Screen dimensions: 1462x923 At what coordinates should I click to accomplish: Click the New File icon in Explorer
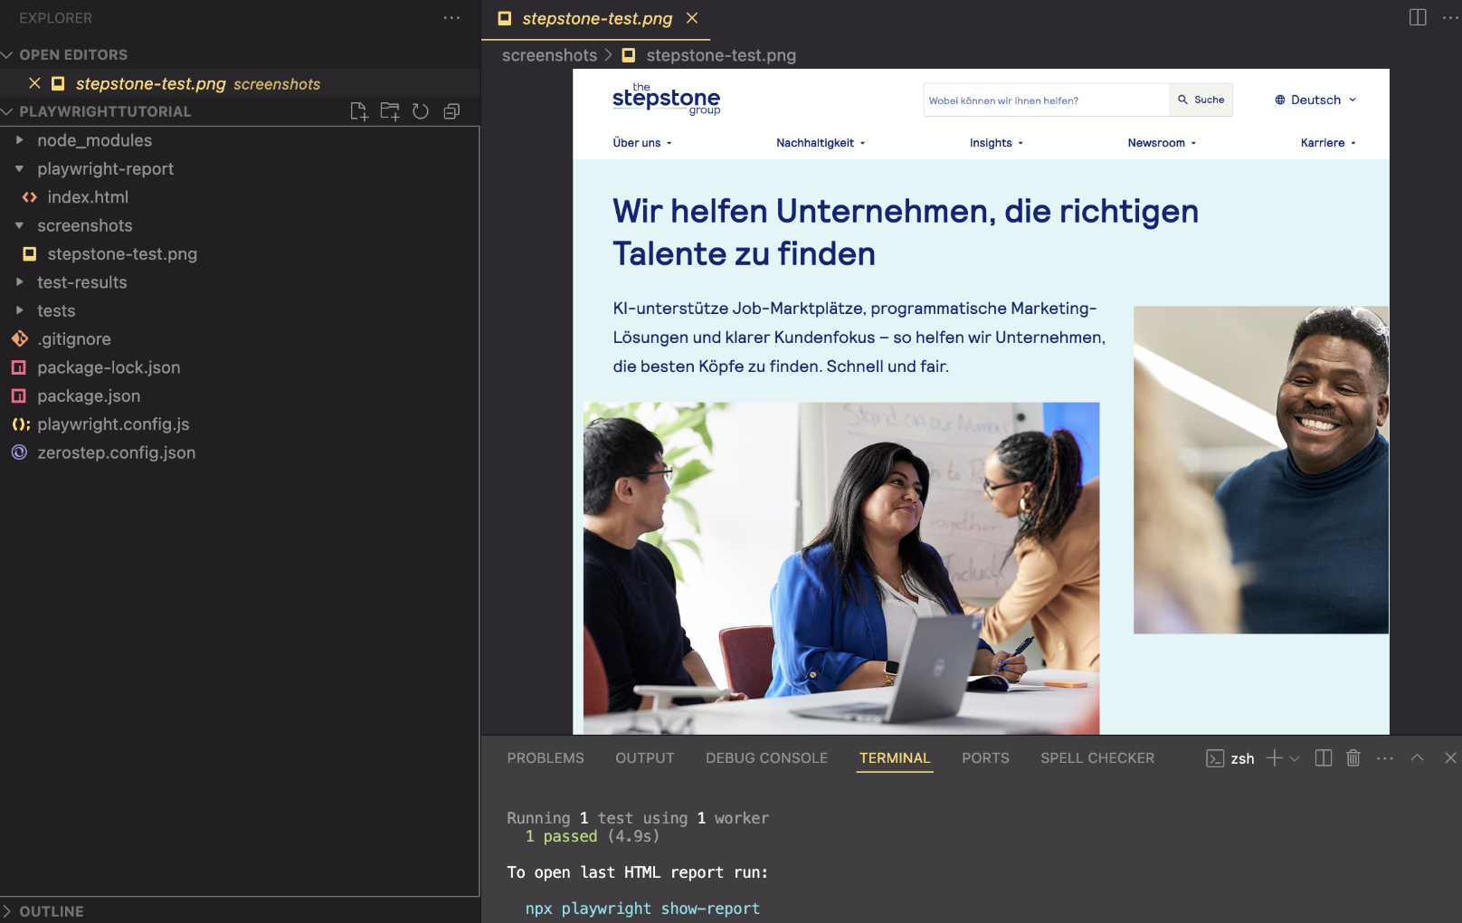pos(359,111)
